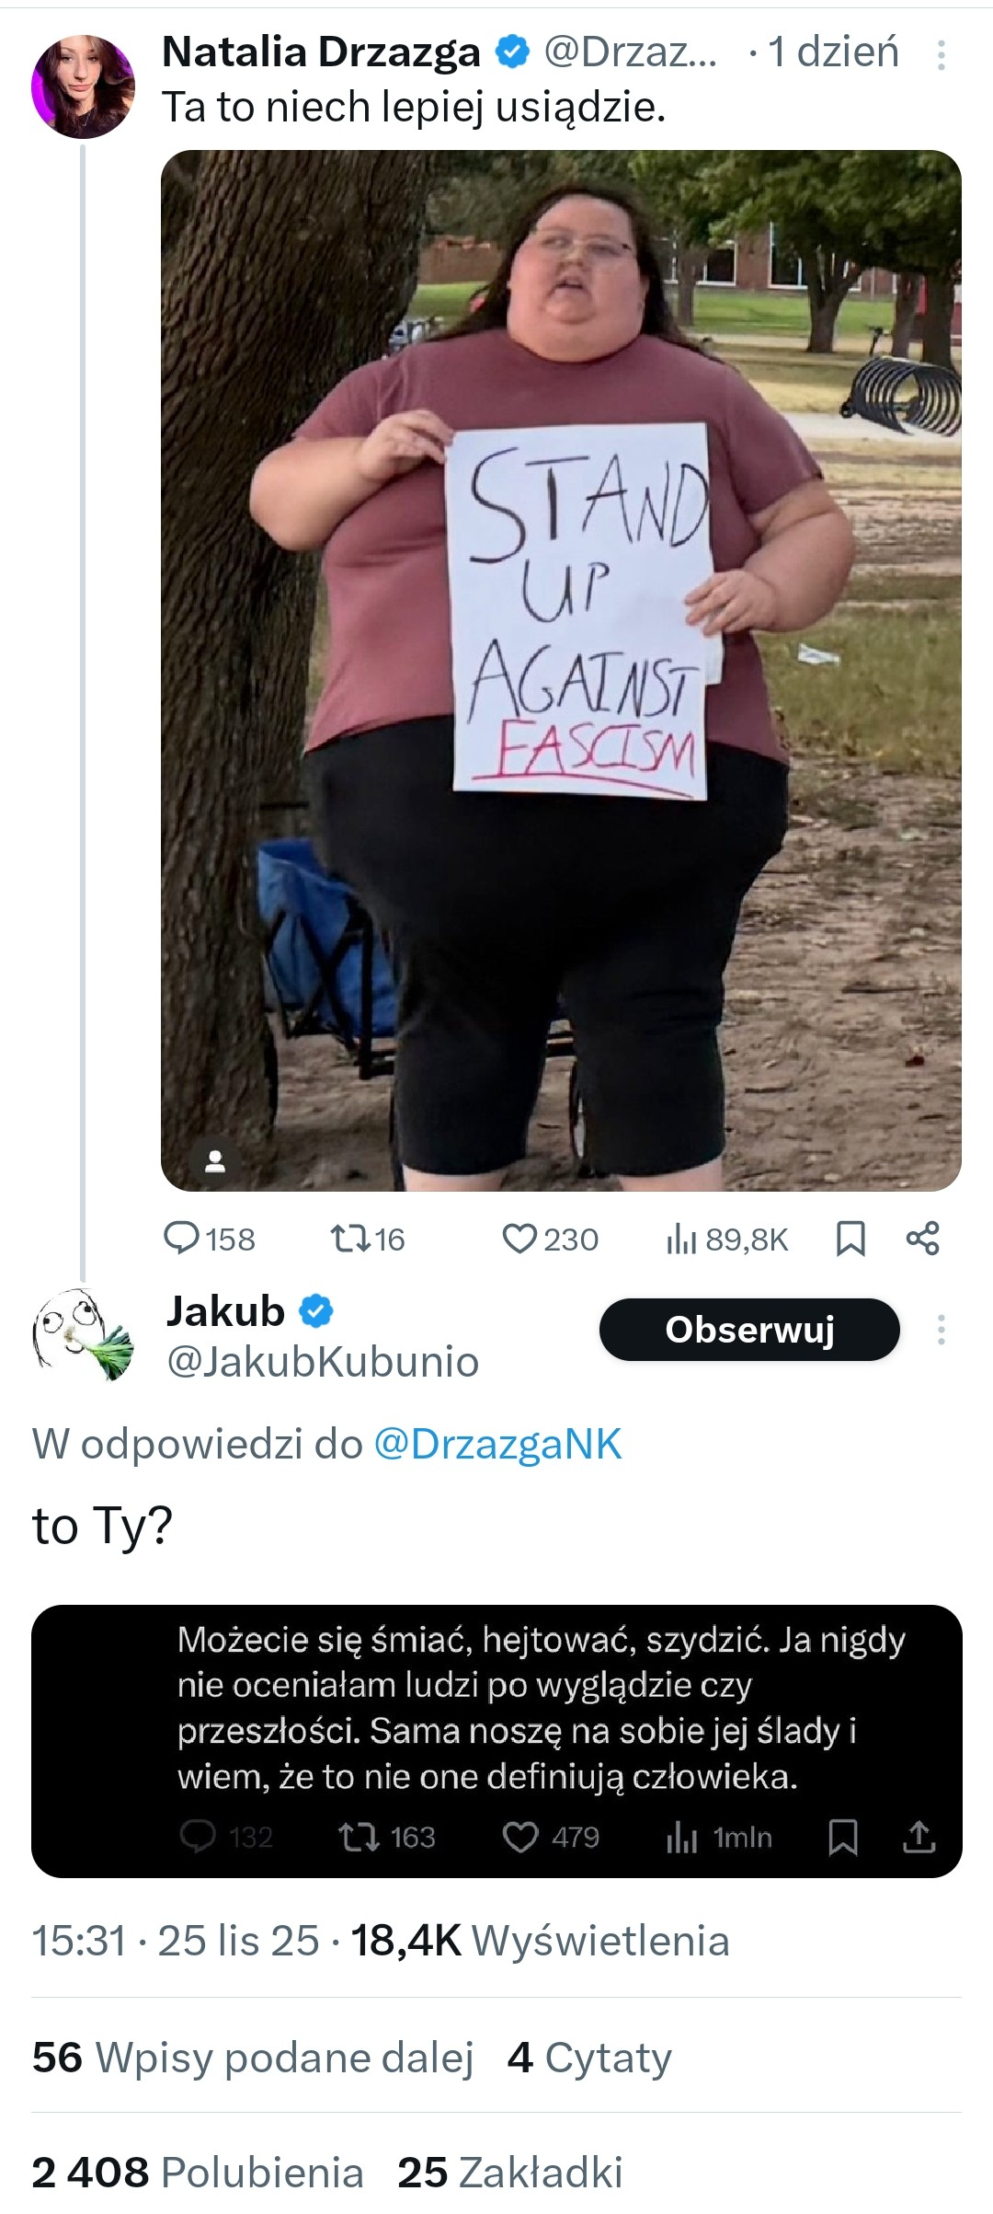Screen dimensions: 993x2214
Task: Open the reply icon showing 158 comments
Action: (x=181, y=1239)
